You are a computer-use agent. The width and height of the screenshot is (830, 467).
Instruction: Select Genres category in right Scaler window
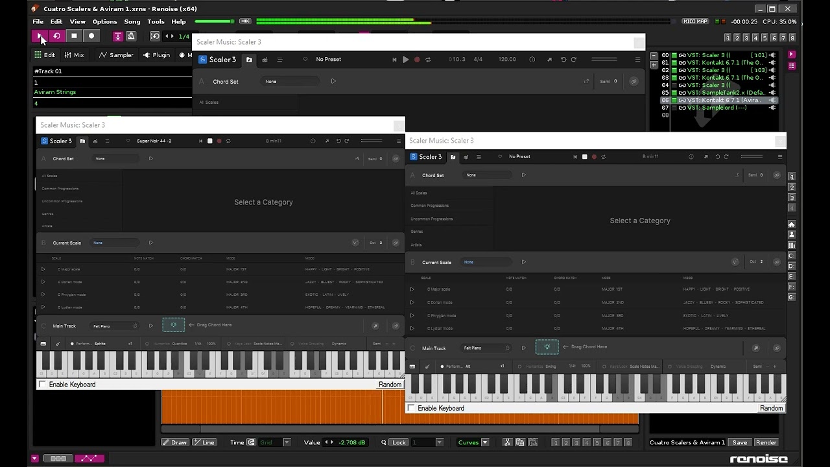[417, 232]
